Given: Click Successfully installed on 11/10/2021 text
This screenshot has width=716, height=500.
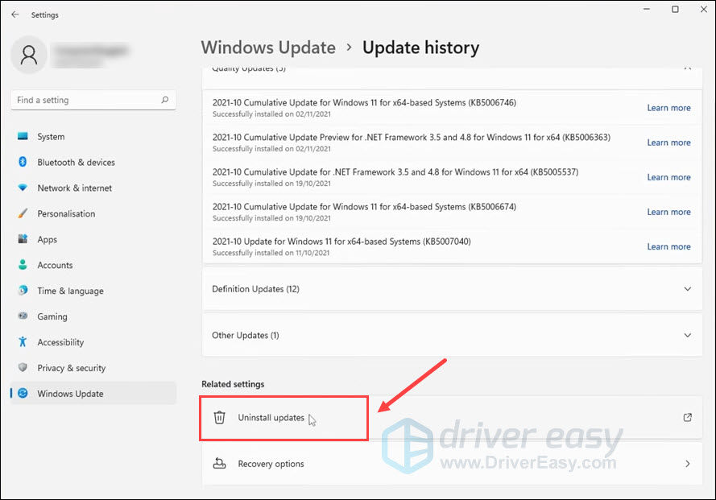Looking at the screenshot, I should pos(271,253).
